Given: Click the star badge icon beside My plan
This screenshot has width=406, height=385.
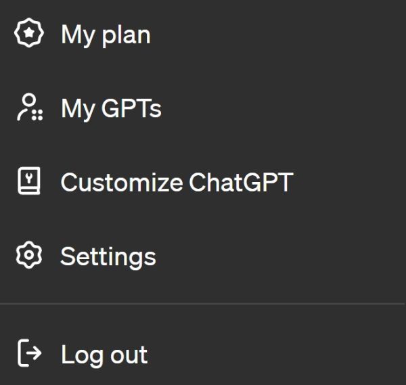Looking at the screenshot, I should tap(29, 33).
